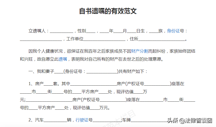
Task: Select the blank after 住所
Action: pyautogui.click(x=161, y=39)
